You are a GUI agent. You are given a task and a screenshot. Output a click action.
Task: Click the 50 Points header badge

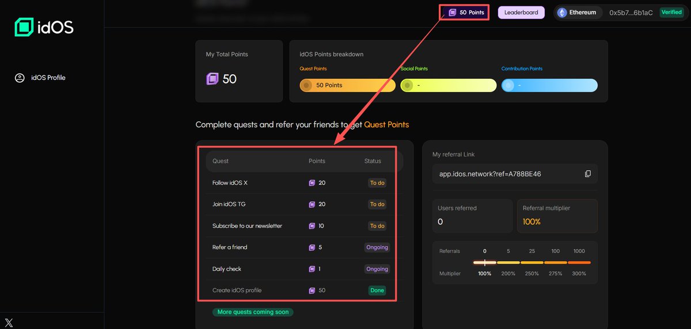(466, 13)
